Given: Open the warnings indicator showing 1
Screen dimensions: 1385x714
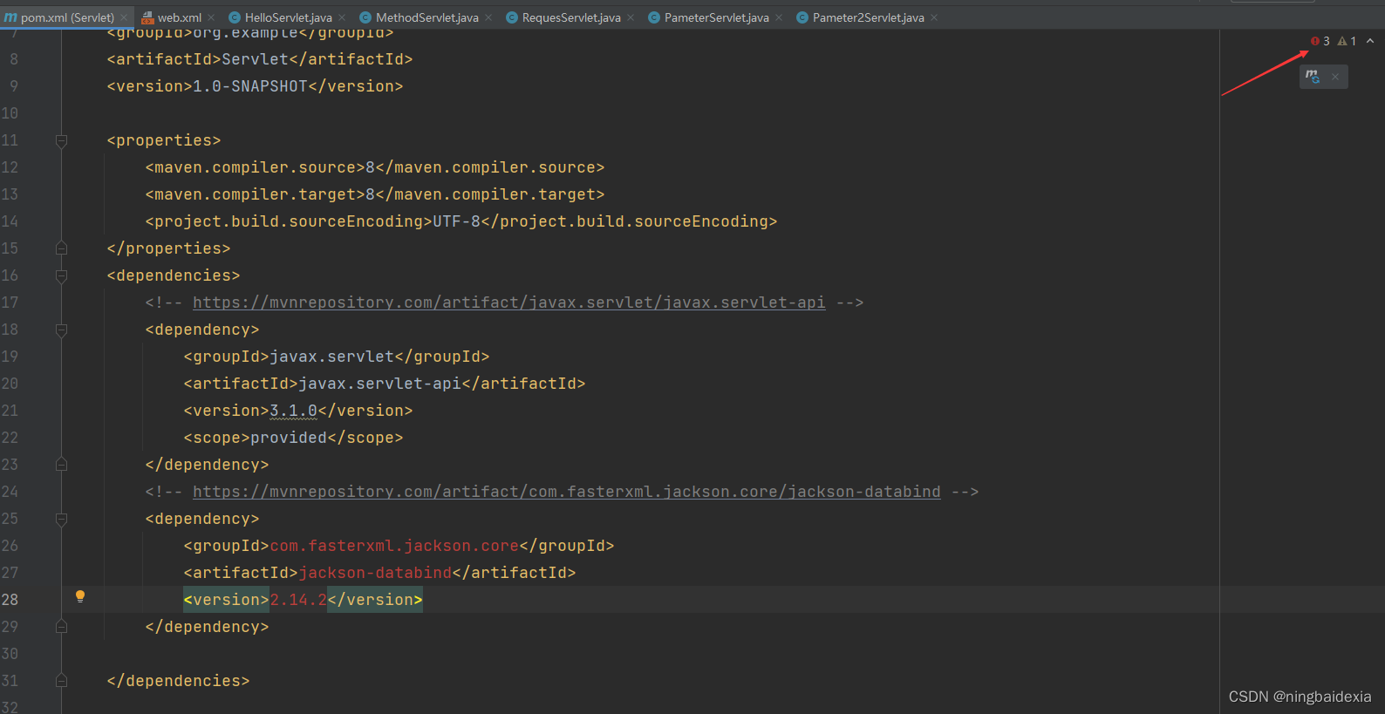Looking at the screenshot, I should (1347, 41).
